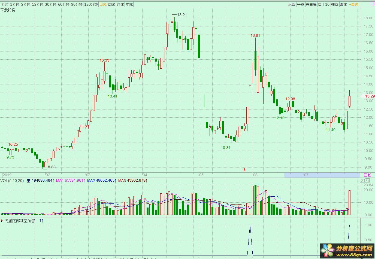Open the 画线 drawing tools

coord(343,4)
